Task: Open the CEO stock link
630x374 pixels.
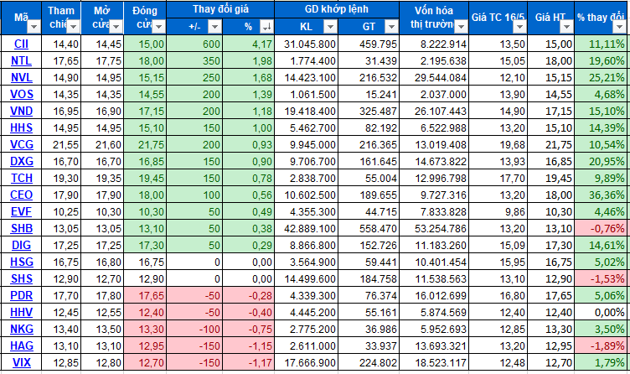Action: pos(21,195)
